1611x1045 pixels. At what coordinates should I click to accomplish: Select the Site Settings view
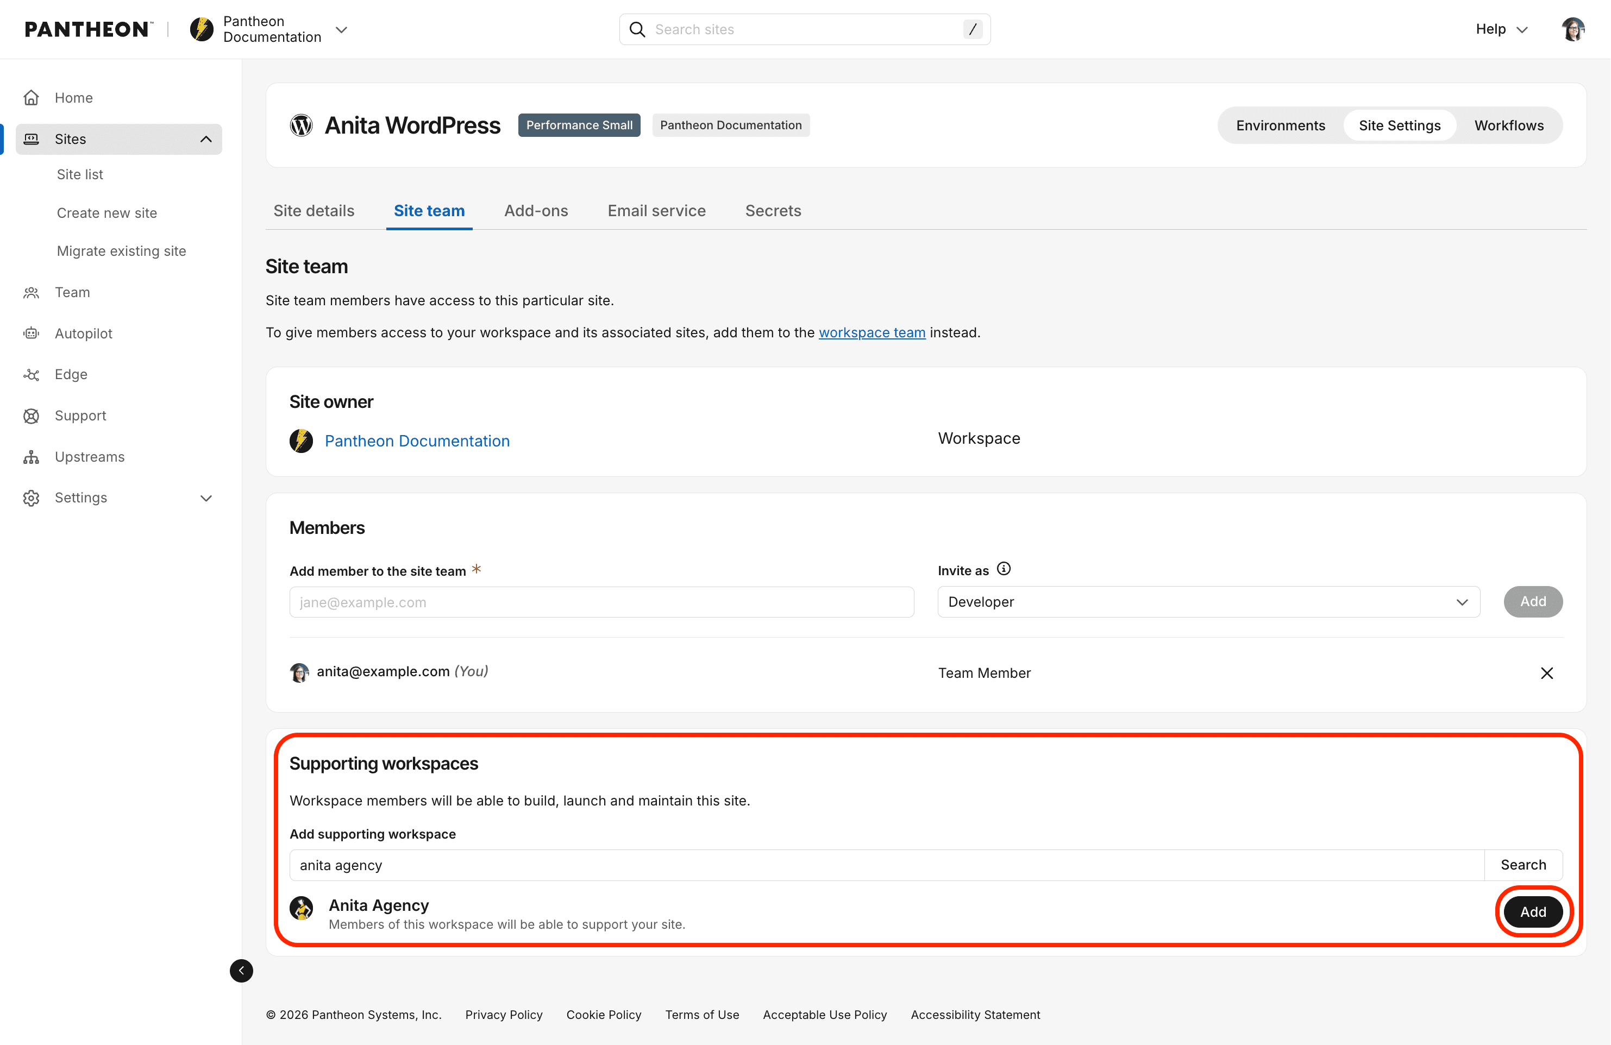(x=1400, y=125)
